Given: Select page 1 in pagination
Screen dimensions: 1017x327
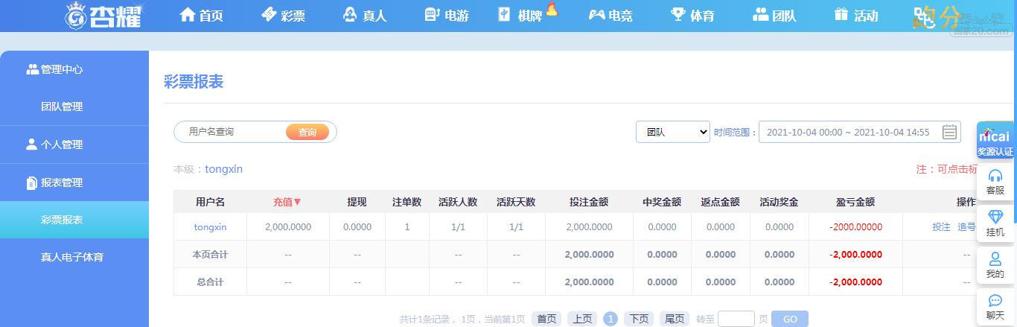Looking at the screenshot, I should 610,319.
